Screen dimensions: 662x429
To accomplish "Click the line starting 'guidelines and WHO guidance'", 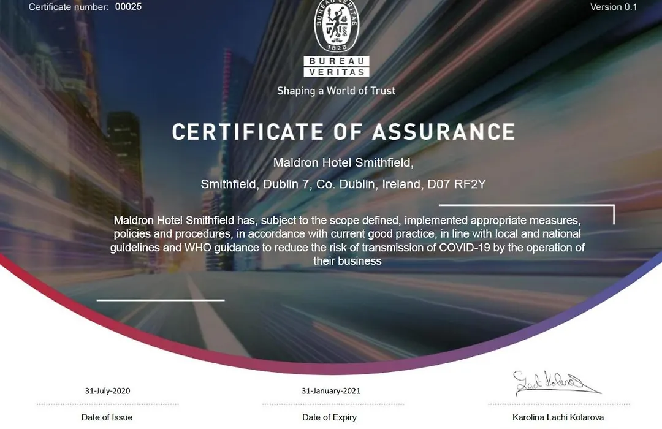I will pyautogui.click(x=347, y=248).
